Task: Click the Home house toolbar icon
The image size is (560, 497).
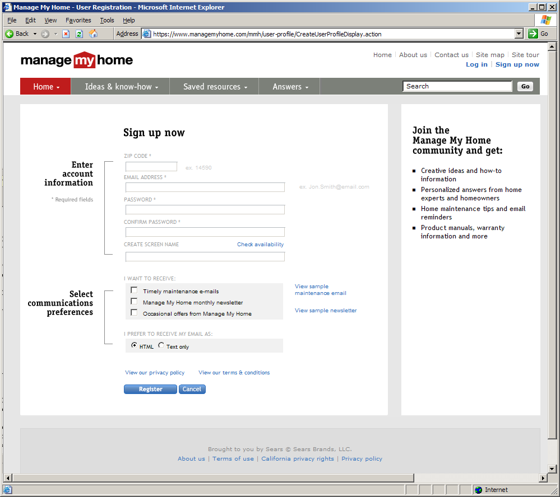Action: click(93, 34)
